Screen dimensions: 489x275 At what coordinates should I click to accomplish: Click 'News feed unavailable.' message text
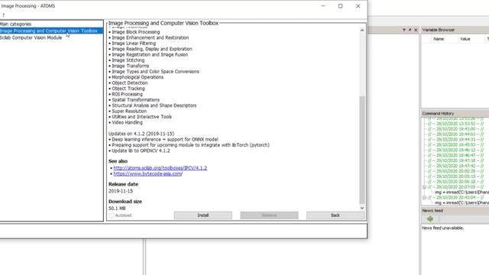coord(442,228)
